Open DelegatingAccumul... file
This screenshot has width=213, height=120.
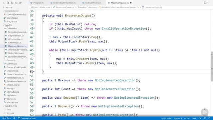point(17,32)
